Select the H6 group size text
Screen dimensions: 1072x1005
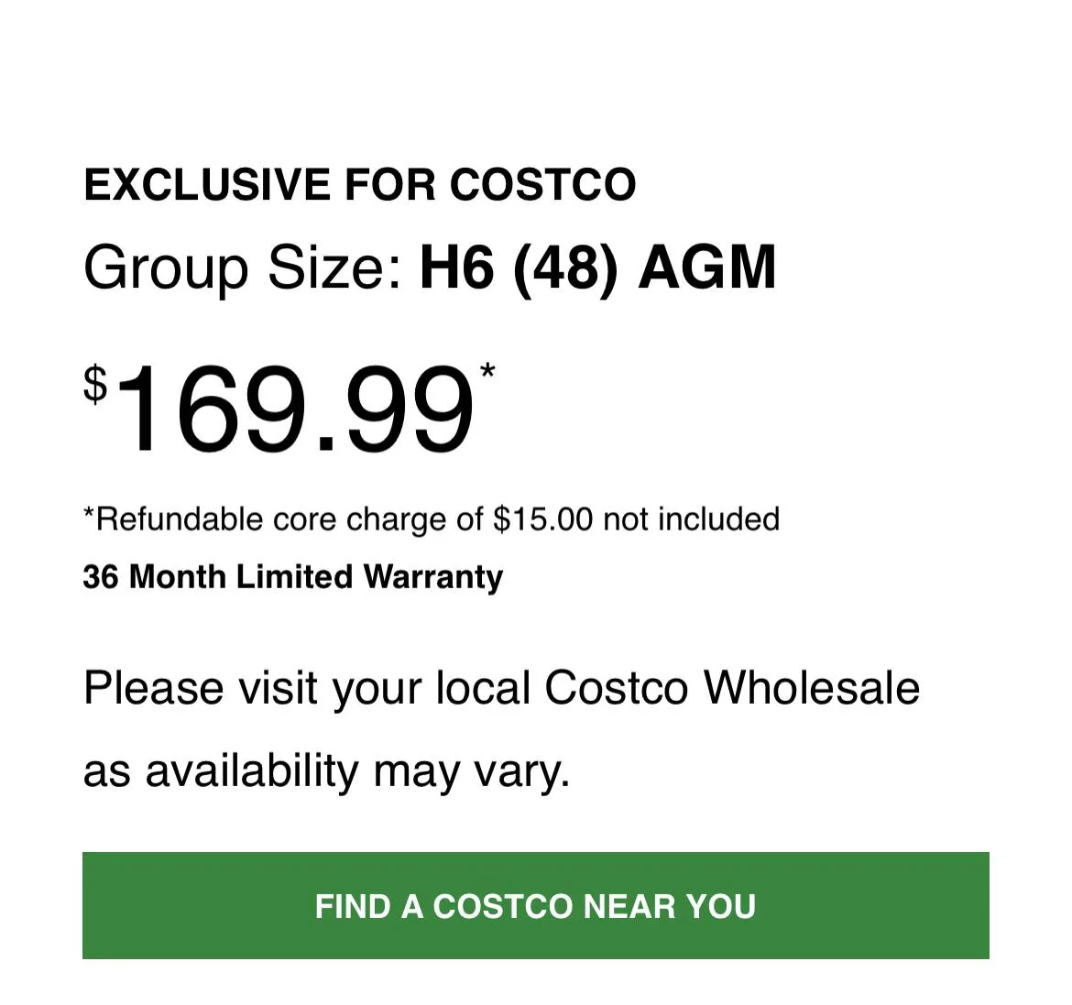click(x=458, y=268)
